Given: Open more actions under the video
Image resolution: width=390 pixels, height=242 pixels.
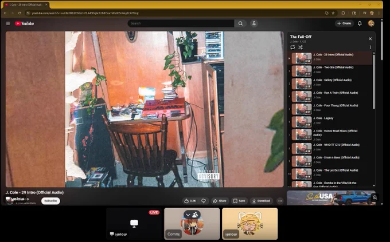Looking at the screenshot, I should [280, 201].
